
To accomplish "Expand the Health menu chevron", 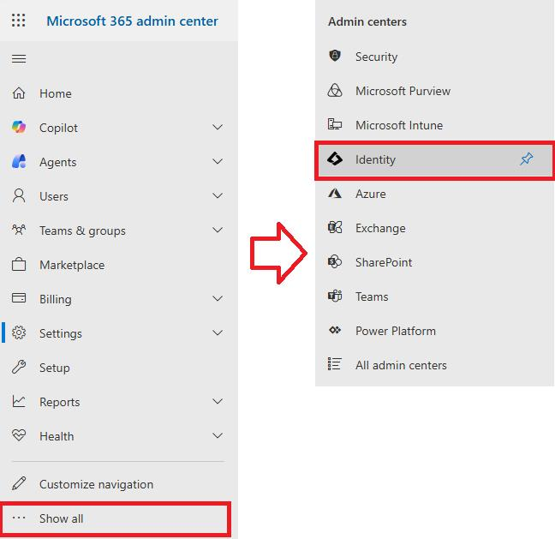I will pyautogui.click(x=218, y=435).
